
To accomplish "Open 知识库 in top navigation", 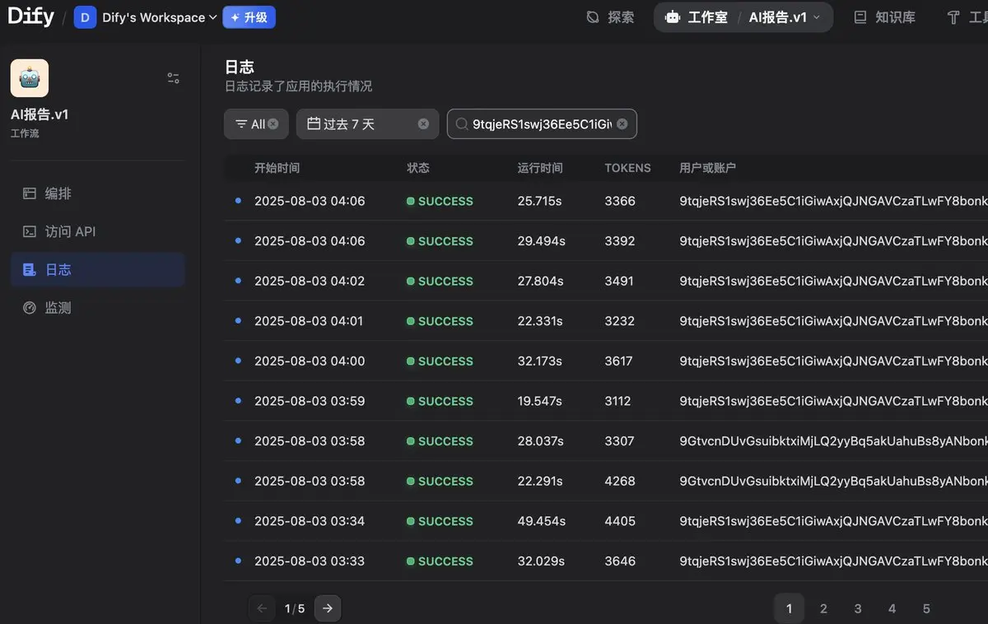I will [x=885, y=17].
